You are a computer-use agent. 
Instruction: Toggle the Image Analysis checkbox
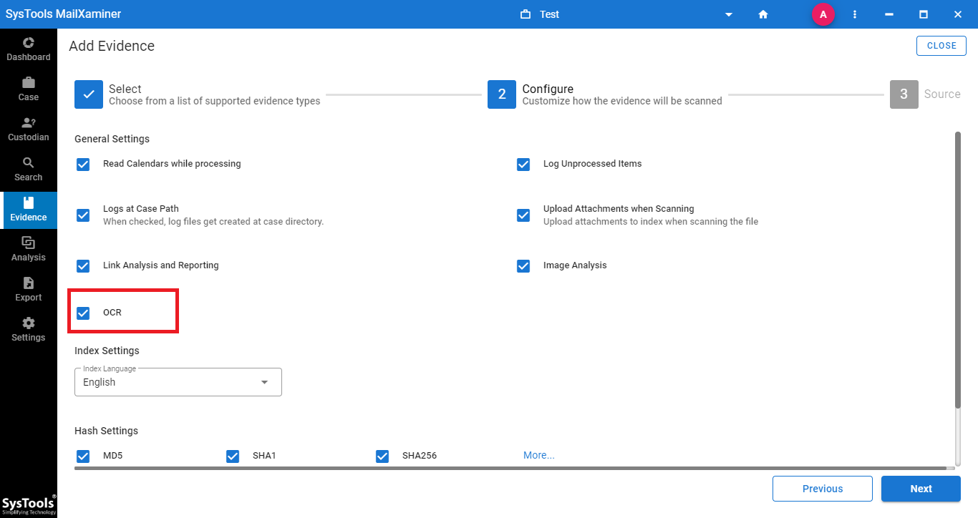point(523,266)
